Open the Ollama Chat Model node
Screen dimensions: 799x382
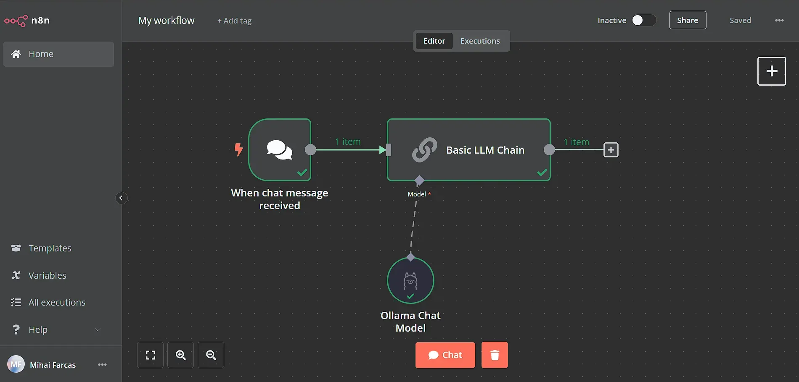click(x=410, y=280)
